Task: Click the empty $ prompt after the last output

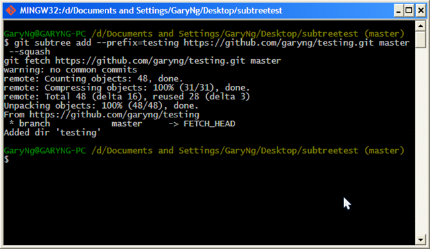Action: (x=6, y=160)
